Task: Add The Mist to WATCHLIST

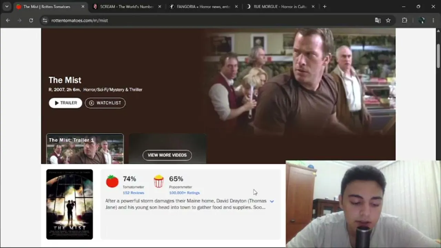Action: point(105,103)
